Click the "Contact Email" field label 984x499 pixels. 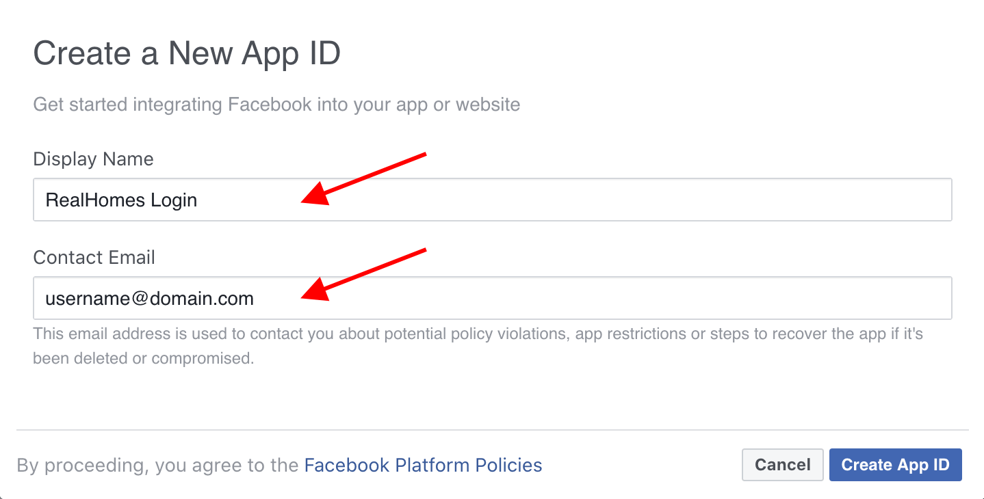94,258
